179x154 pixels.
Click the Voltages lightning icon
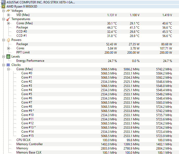(x=8, y=11)
